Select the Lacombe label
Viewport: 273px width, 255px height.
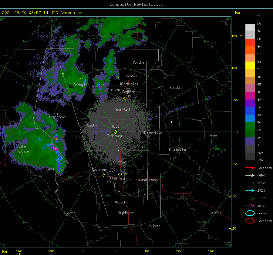point(131,76)
